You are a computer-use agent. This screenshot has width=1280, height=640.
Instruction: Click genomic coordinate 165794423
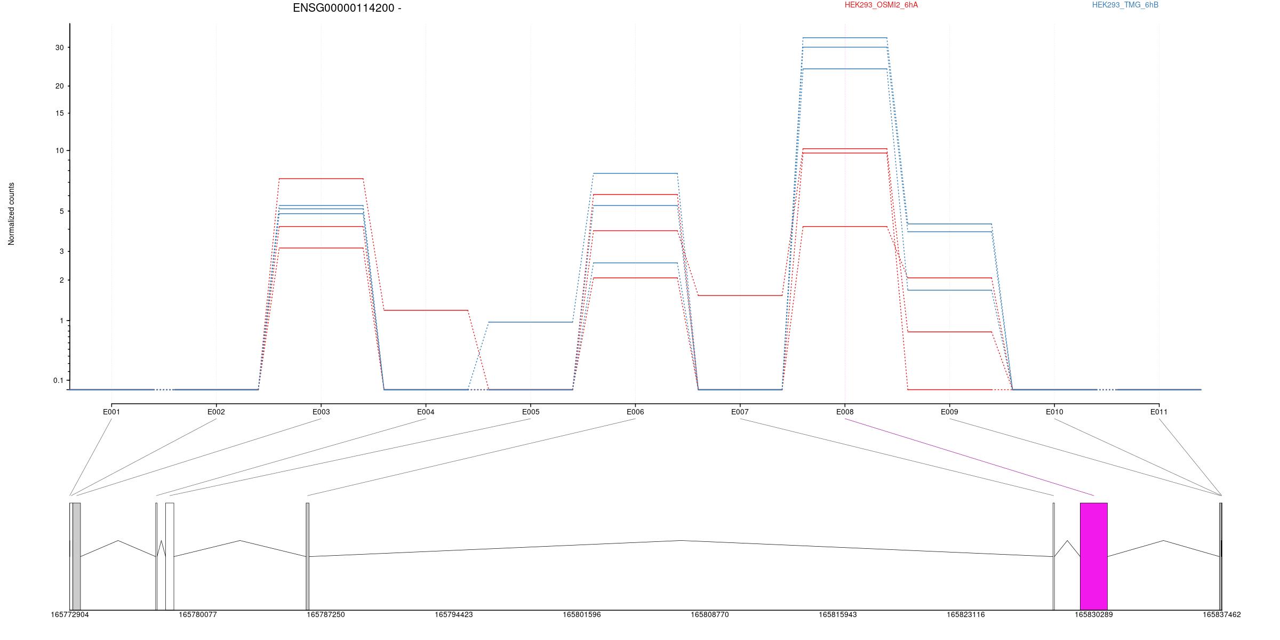tap(454, 615)
